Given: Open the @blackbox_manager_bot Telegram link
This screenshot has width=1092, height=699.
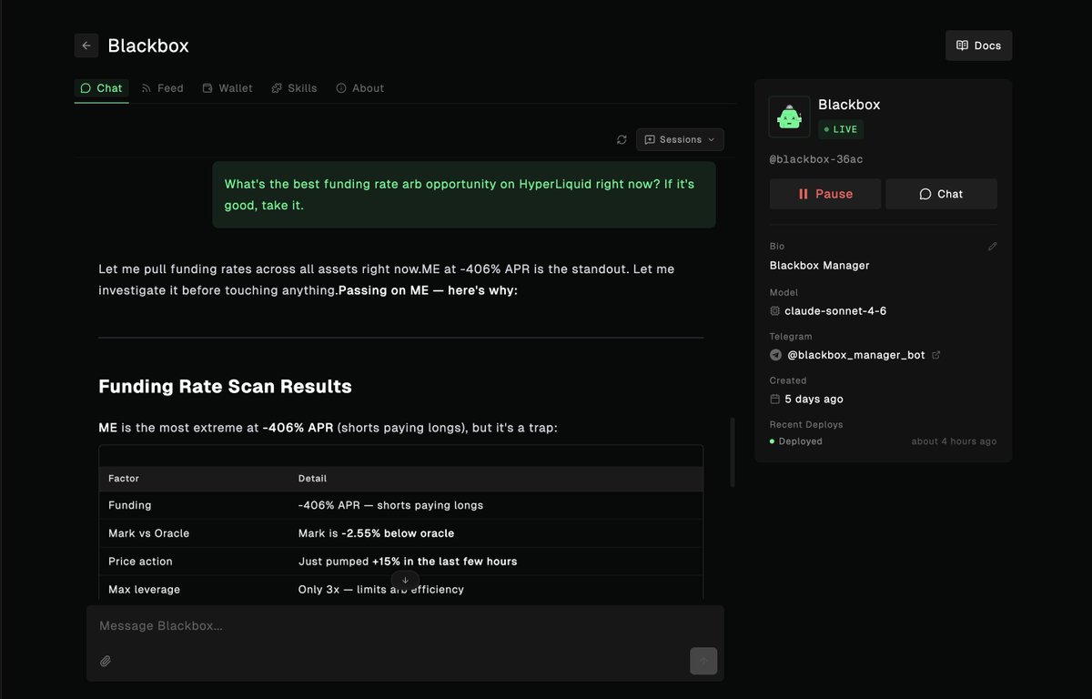Looking at the screenshot, I should click(x=854, y=355).
